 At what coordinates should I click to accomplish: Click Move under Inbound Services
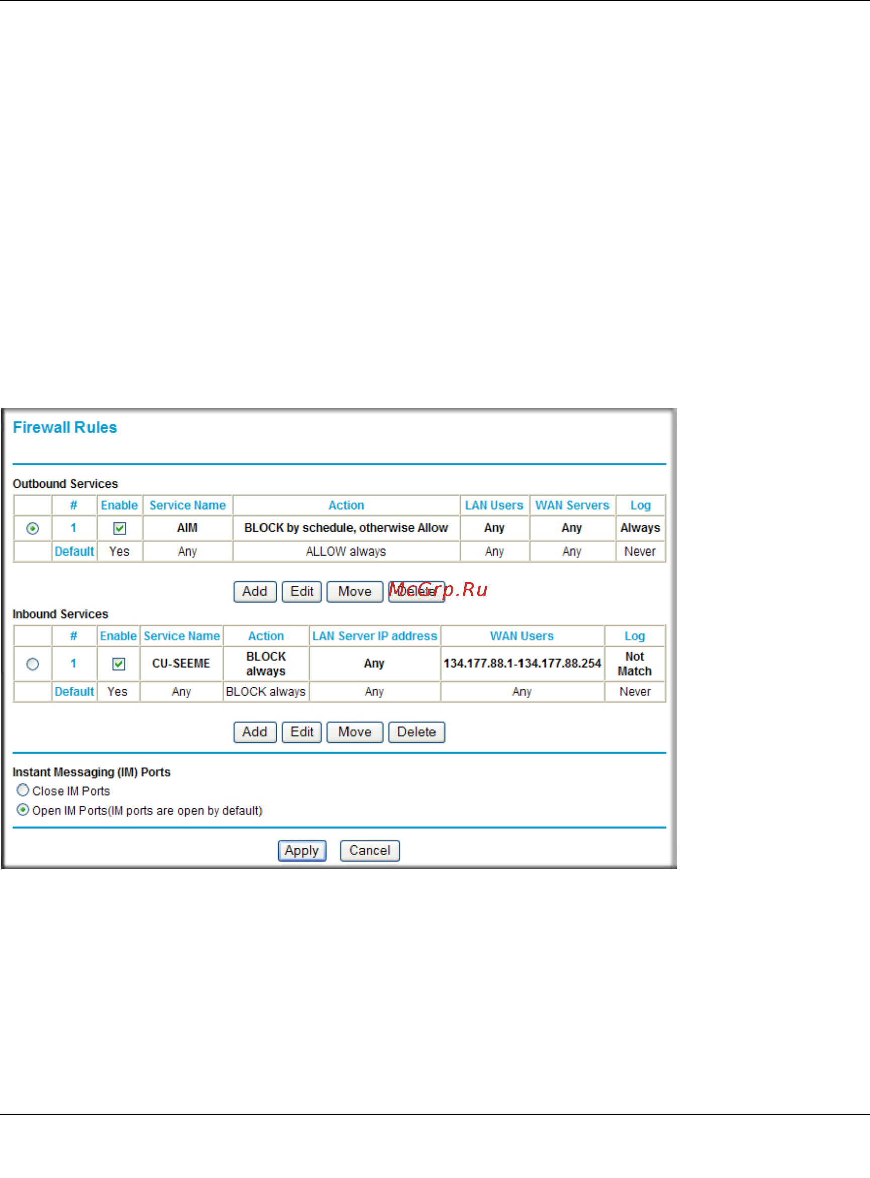[355, 732]
